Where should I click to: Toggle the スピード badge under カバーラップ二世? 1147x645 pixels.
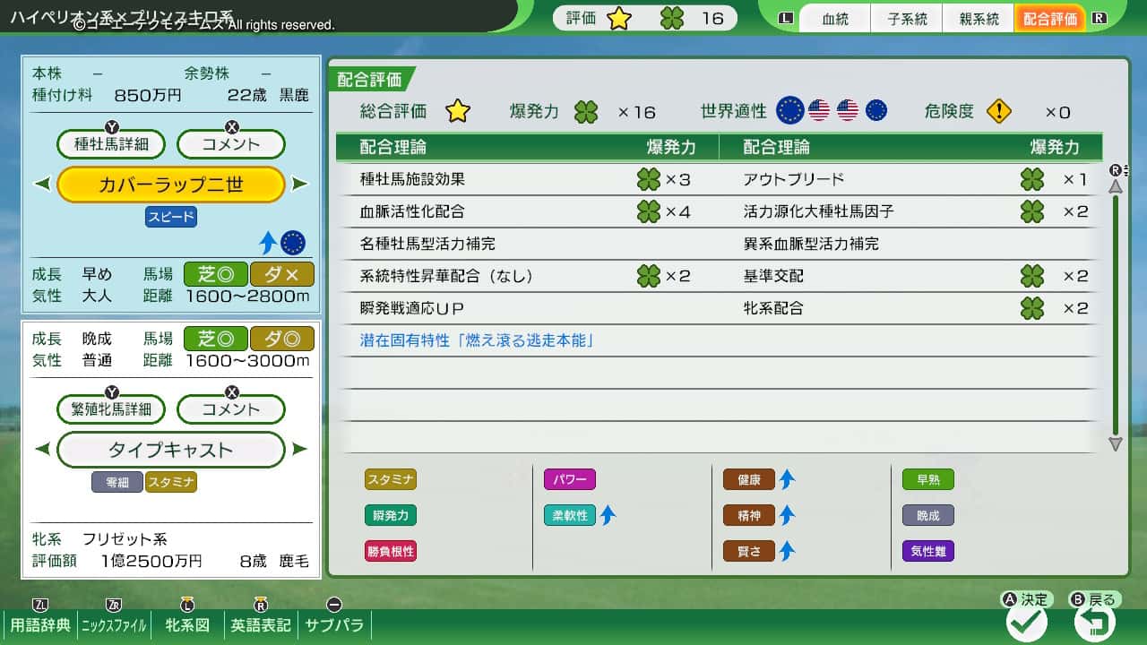170,217
